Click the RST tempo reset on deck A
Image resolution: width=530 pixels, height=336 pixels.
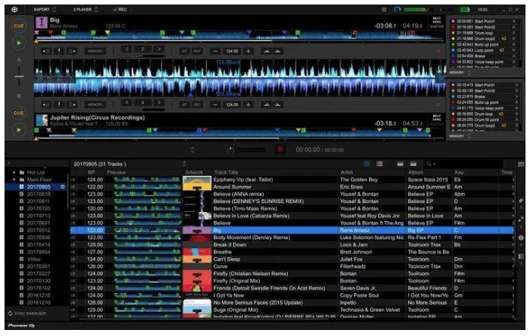(197, 51)
